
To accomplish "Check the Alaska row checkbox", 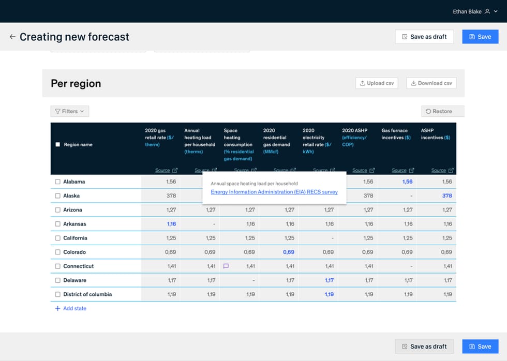I will pyautogui.click(x=57, y=195).
